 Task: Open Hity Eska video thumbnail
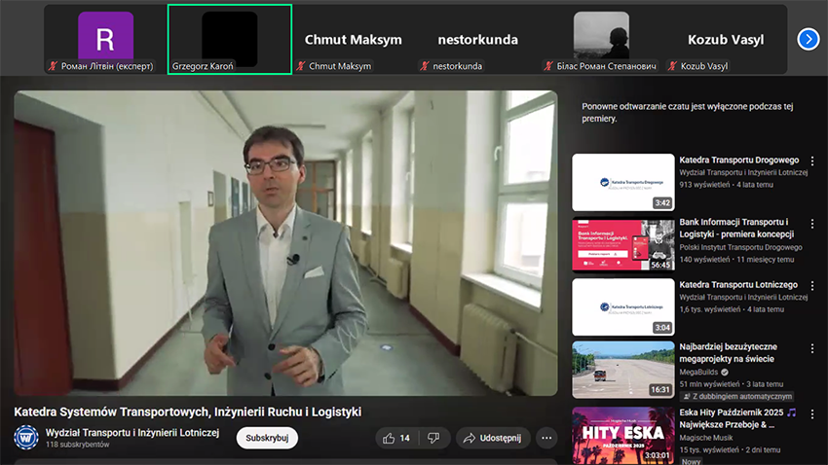(622, 435)
